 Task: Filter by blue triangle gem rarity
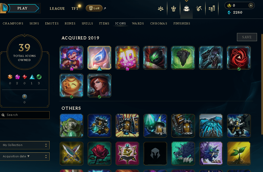pos(32,77)
